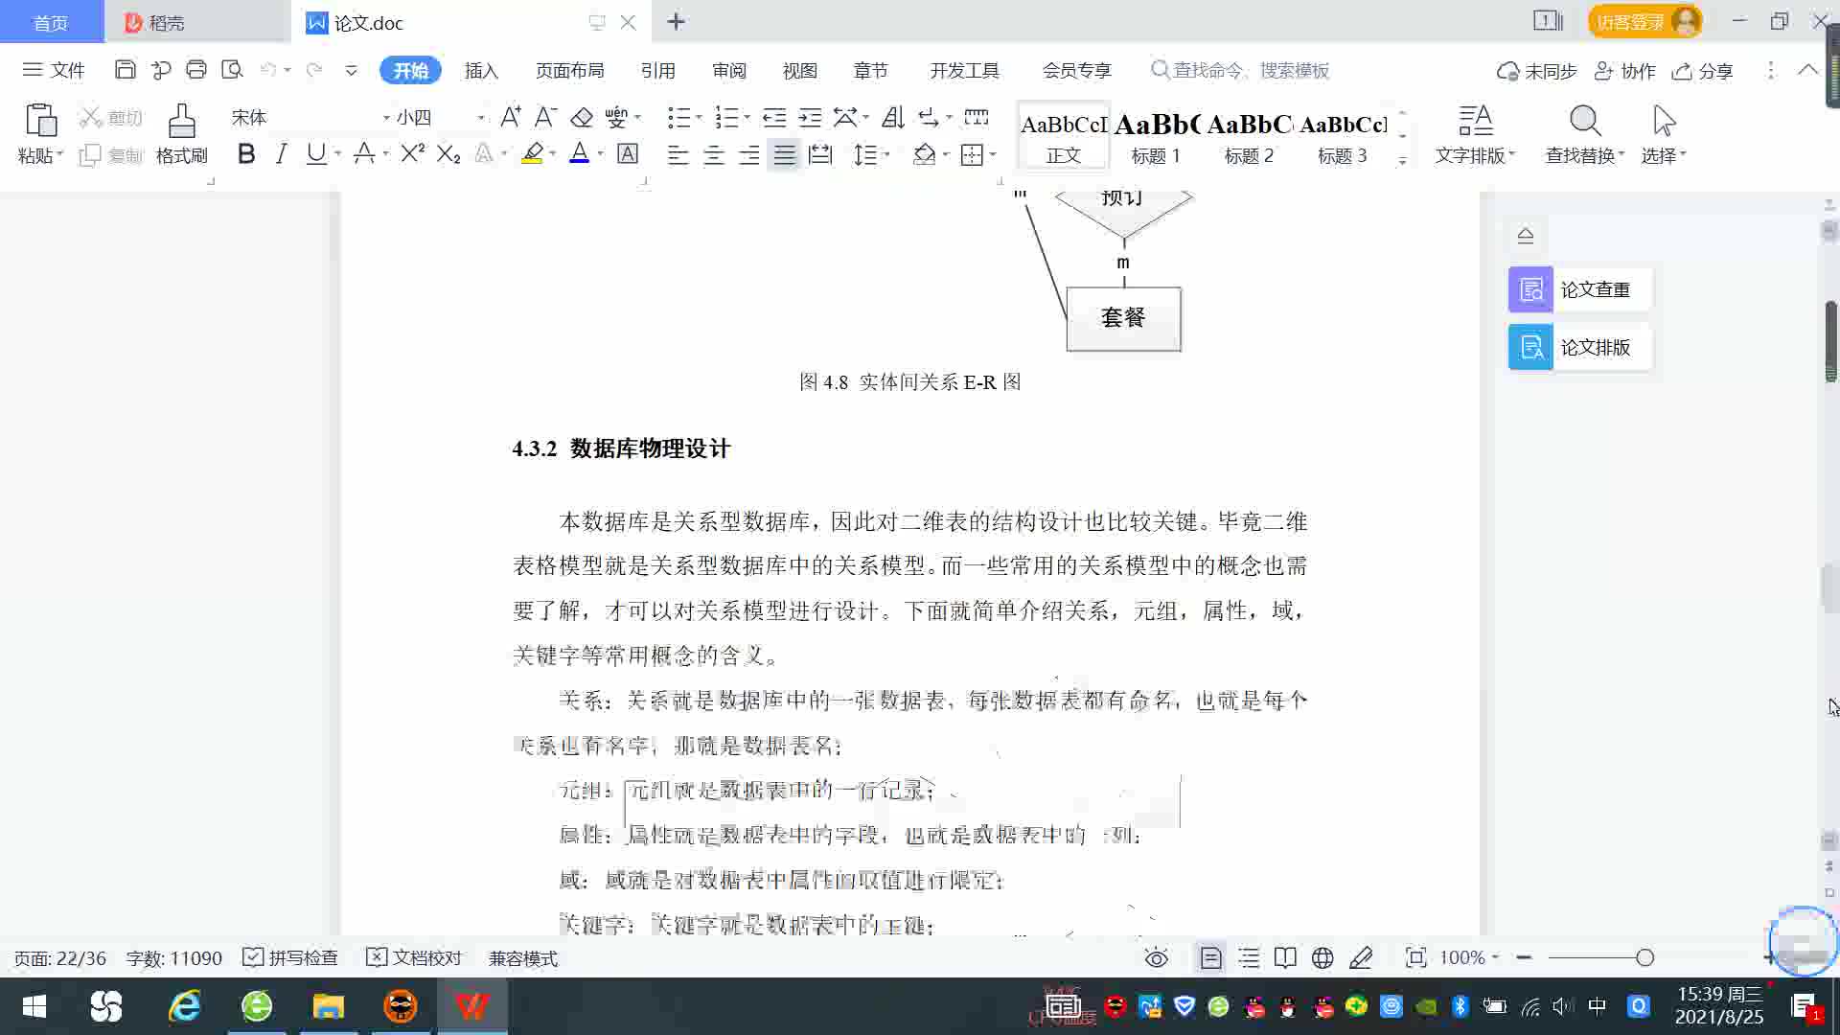This screenshot has width=1840, height=1035.
Task: Click the 论文排版 button
Action: pyautogui.click(x=1578, y=347)
